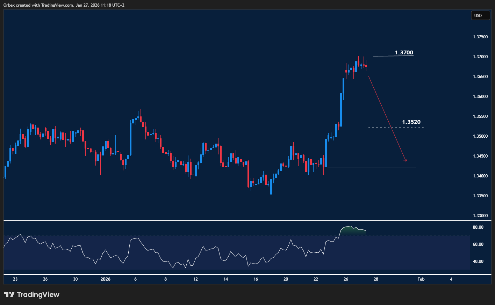The image size is (495, 305).
Task: Select the date label 12 on time axis
Action: [196, 279]
